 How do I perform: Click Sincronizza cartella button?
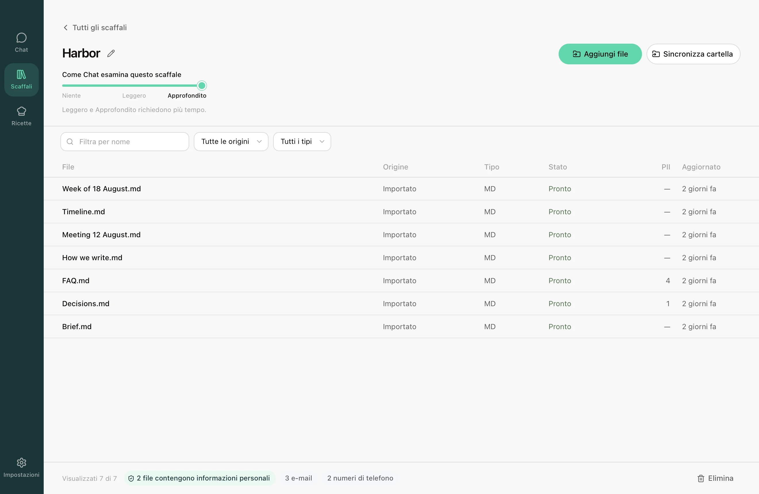click(x=693, y=54)
